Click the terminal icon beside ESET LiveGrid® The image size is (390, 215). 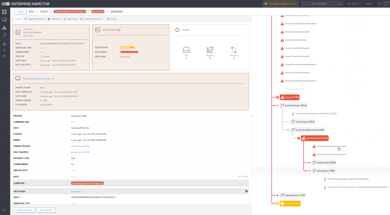coord(97,30)
